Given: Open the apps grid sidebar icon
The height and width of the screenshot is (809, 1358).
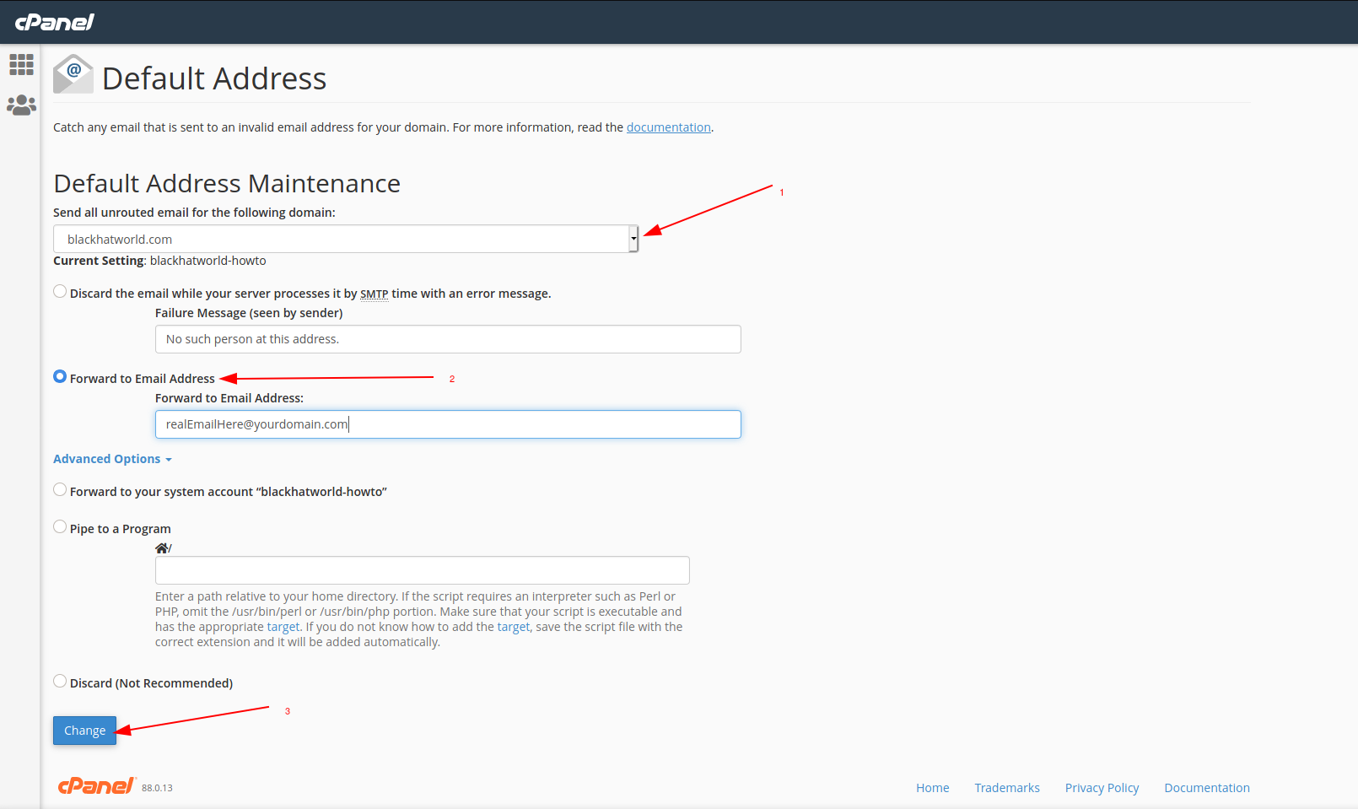Looking at the screenshot, I should tap(21, 65).
